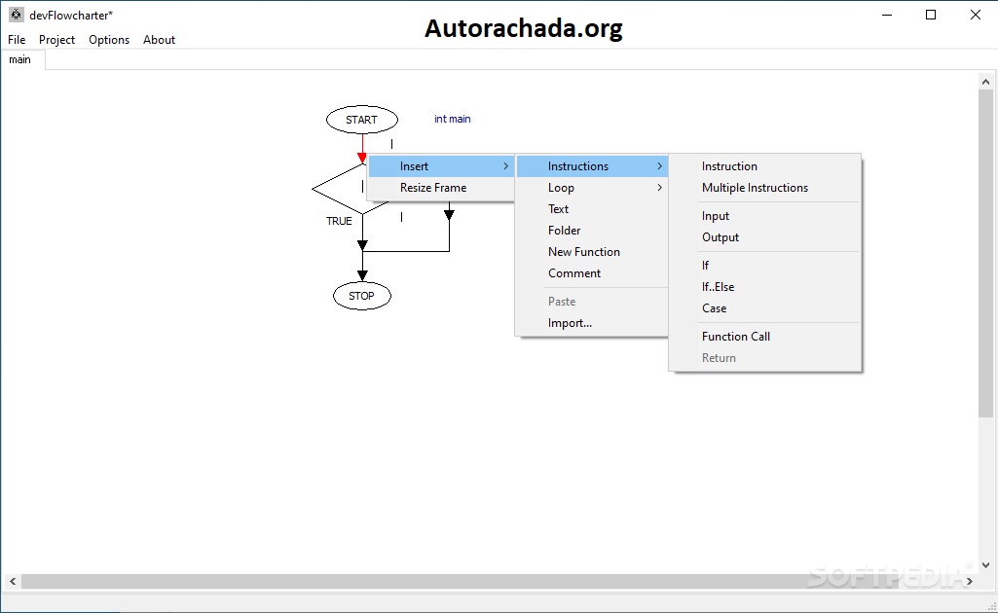Open the File menu
Screen dimensions: 998x613
tap(17, 40)
